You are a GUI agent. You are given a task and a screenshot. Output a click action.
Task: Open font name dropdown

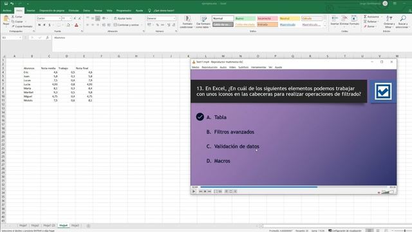pos(60,19)
